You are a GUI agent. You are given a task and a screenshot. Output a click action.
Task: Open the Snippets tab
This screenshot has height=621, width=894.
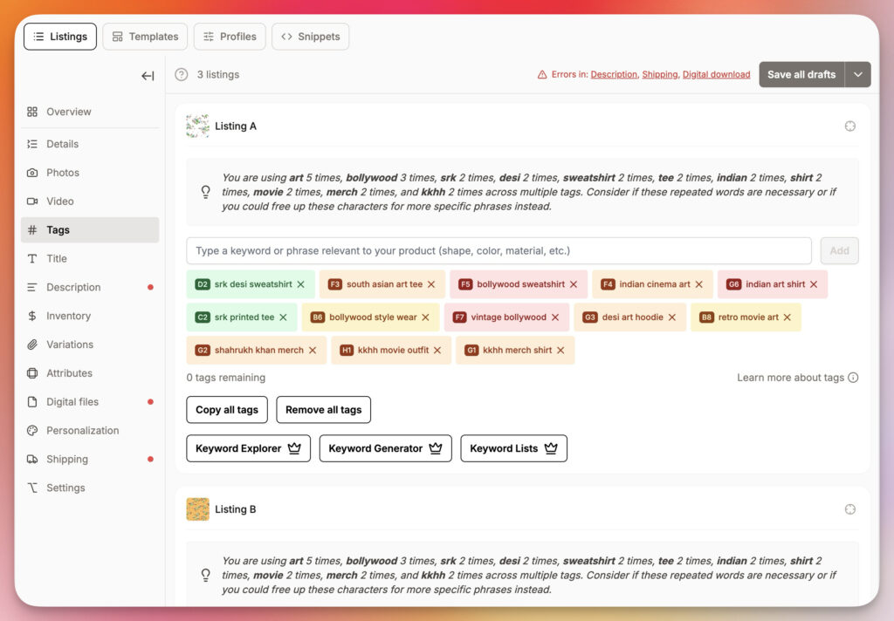311,37
